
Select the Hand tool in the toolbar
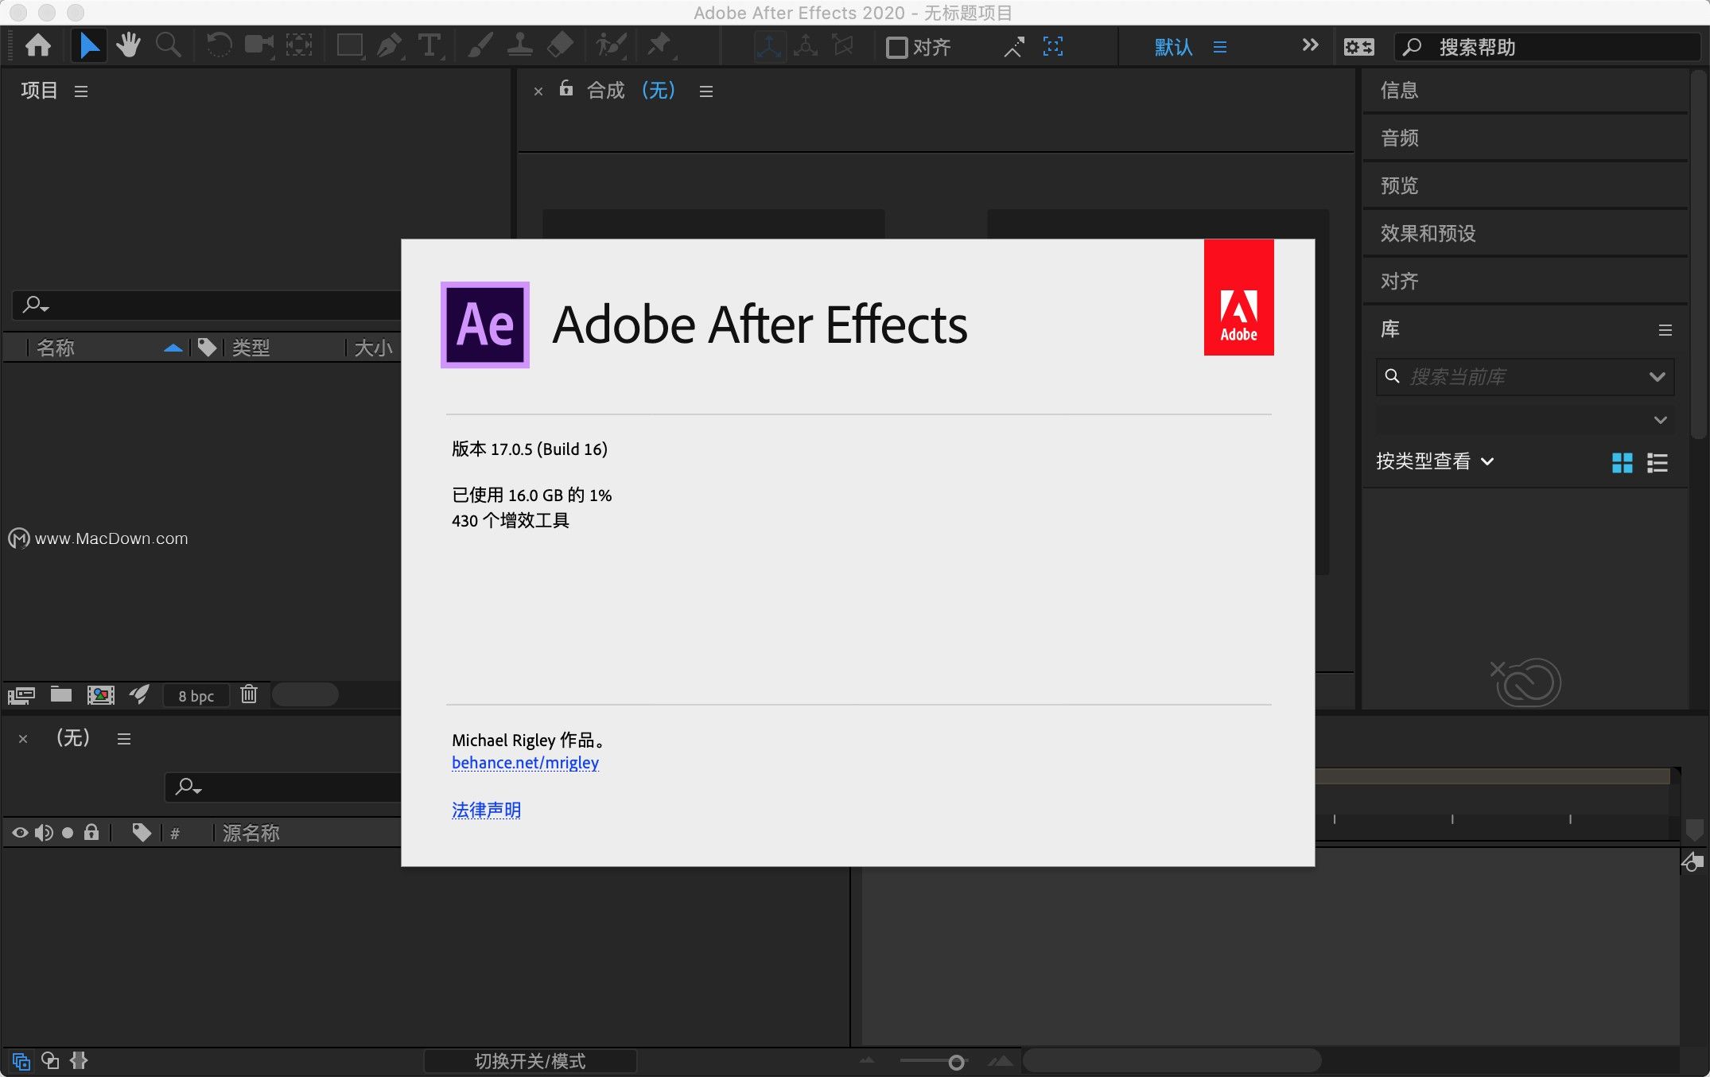128,45
